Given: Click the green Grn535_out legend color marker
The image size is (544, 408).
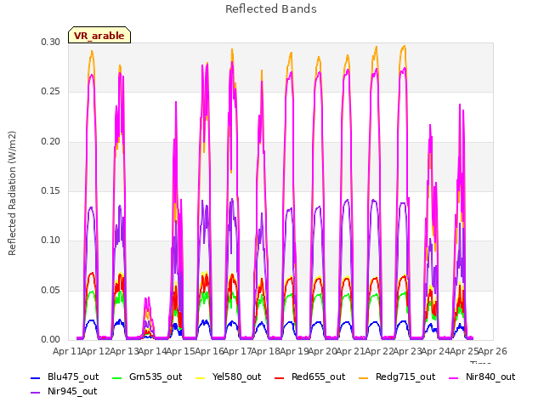Looking at the screenshot, I should (117, 377).
